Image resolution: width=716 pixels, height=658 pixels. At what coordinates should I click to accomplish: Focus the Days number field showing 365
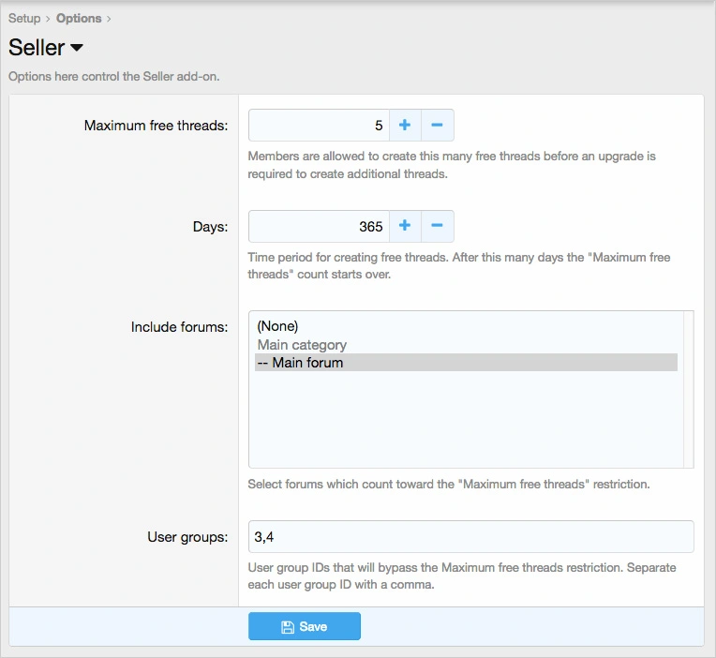click(x=319, y=226)
